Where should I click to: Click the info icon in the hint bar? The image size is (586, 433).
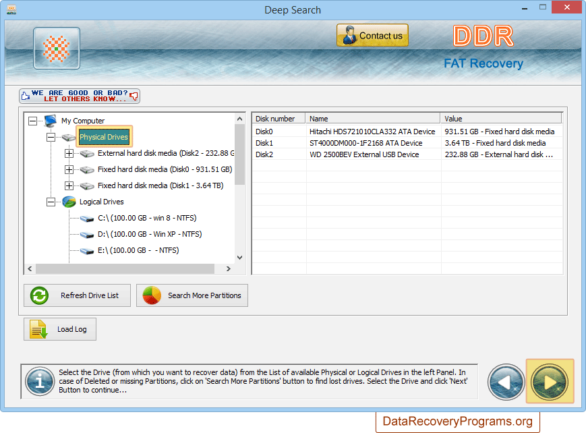tap(40, 381)
